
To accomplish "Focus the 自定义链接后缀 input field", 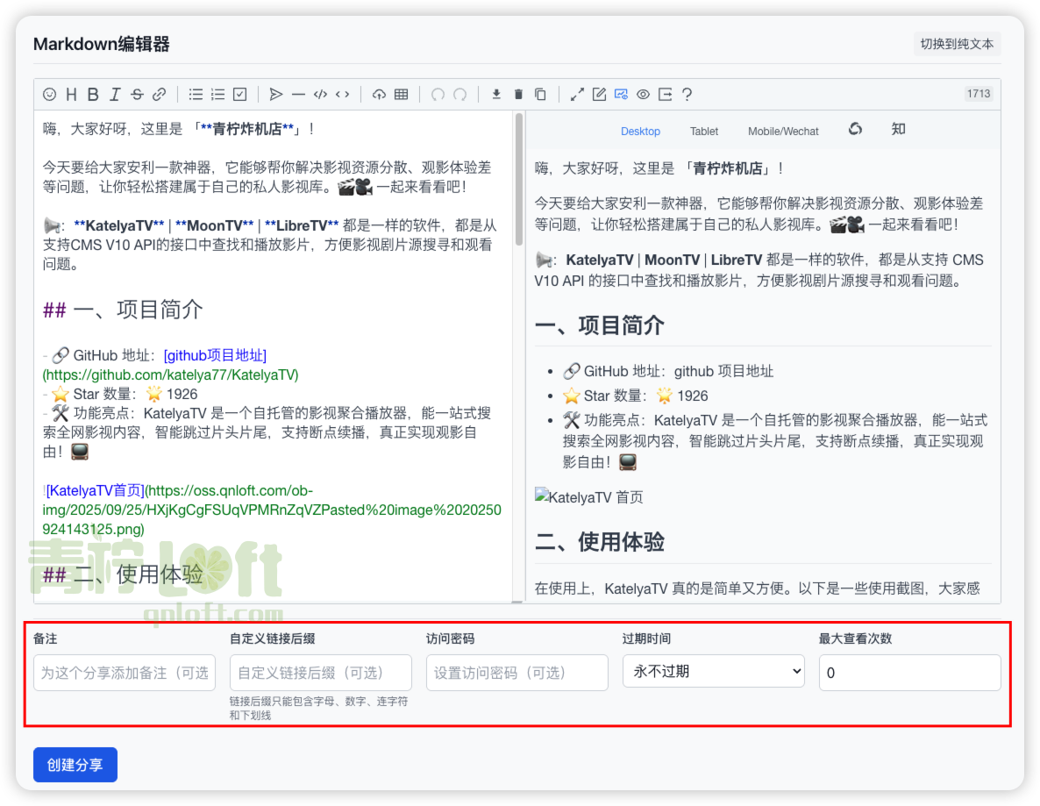I will [320, 673].
